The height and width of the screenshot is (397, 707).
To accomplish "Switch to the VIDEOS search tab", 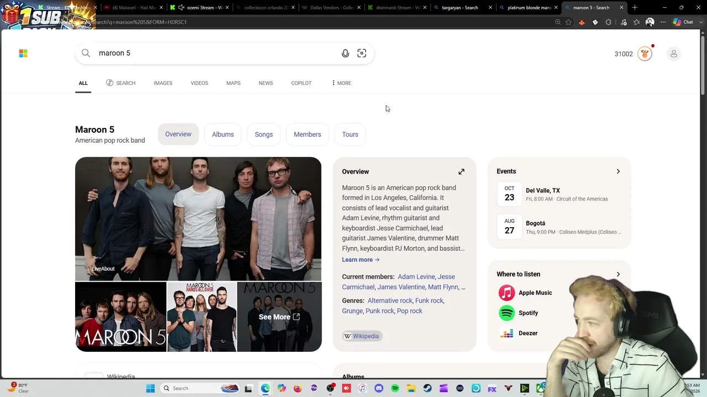I will pos(199,83).
